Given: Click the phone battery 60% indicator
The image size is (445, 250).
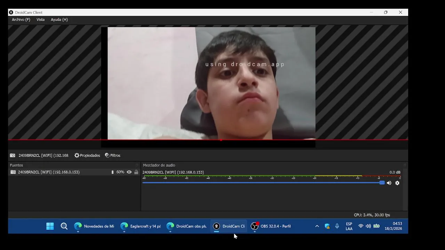Looking at the screenshot, I should [x=118, y=172].
